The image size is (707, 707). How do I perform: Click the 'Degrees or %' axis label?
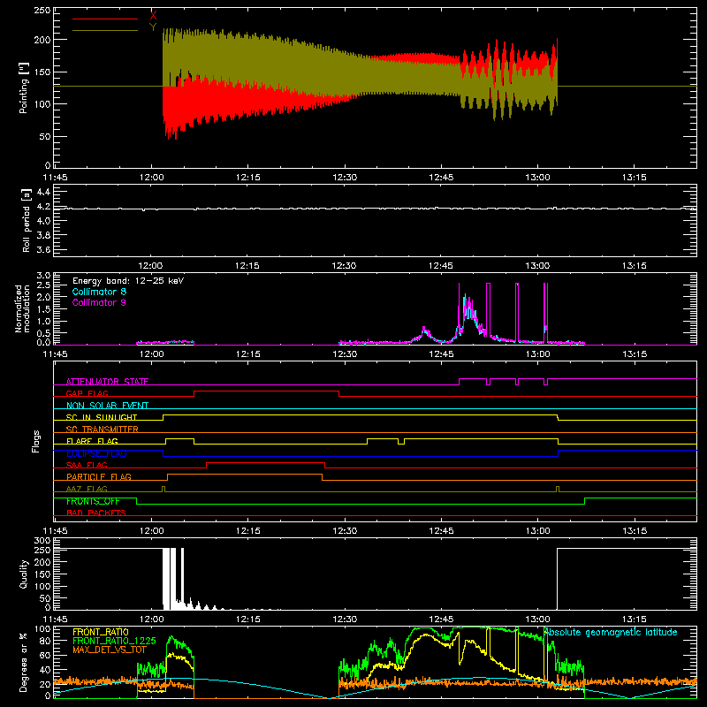24,662
